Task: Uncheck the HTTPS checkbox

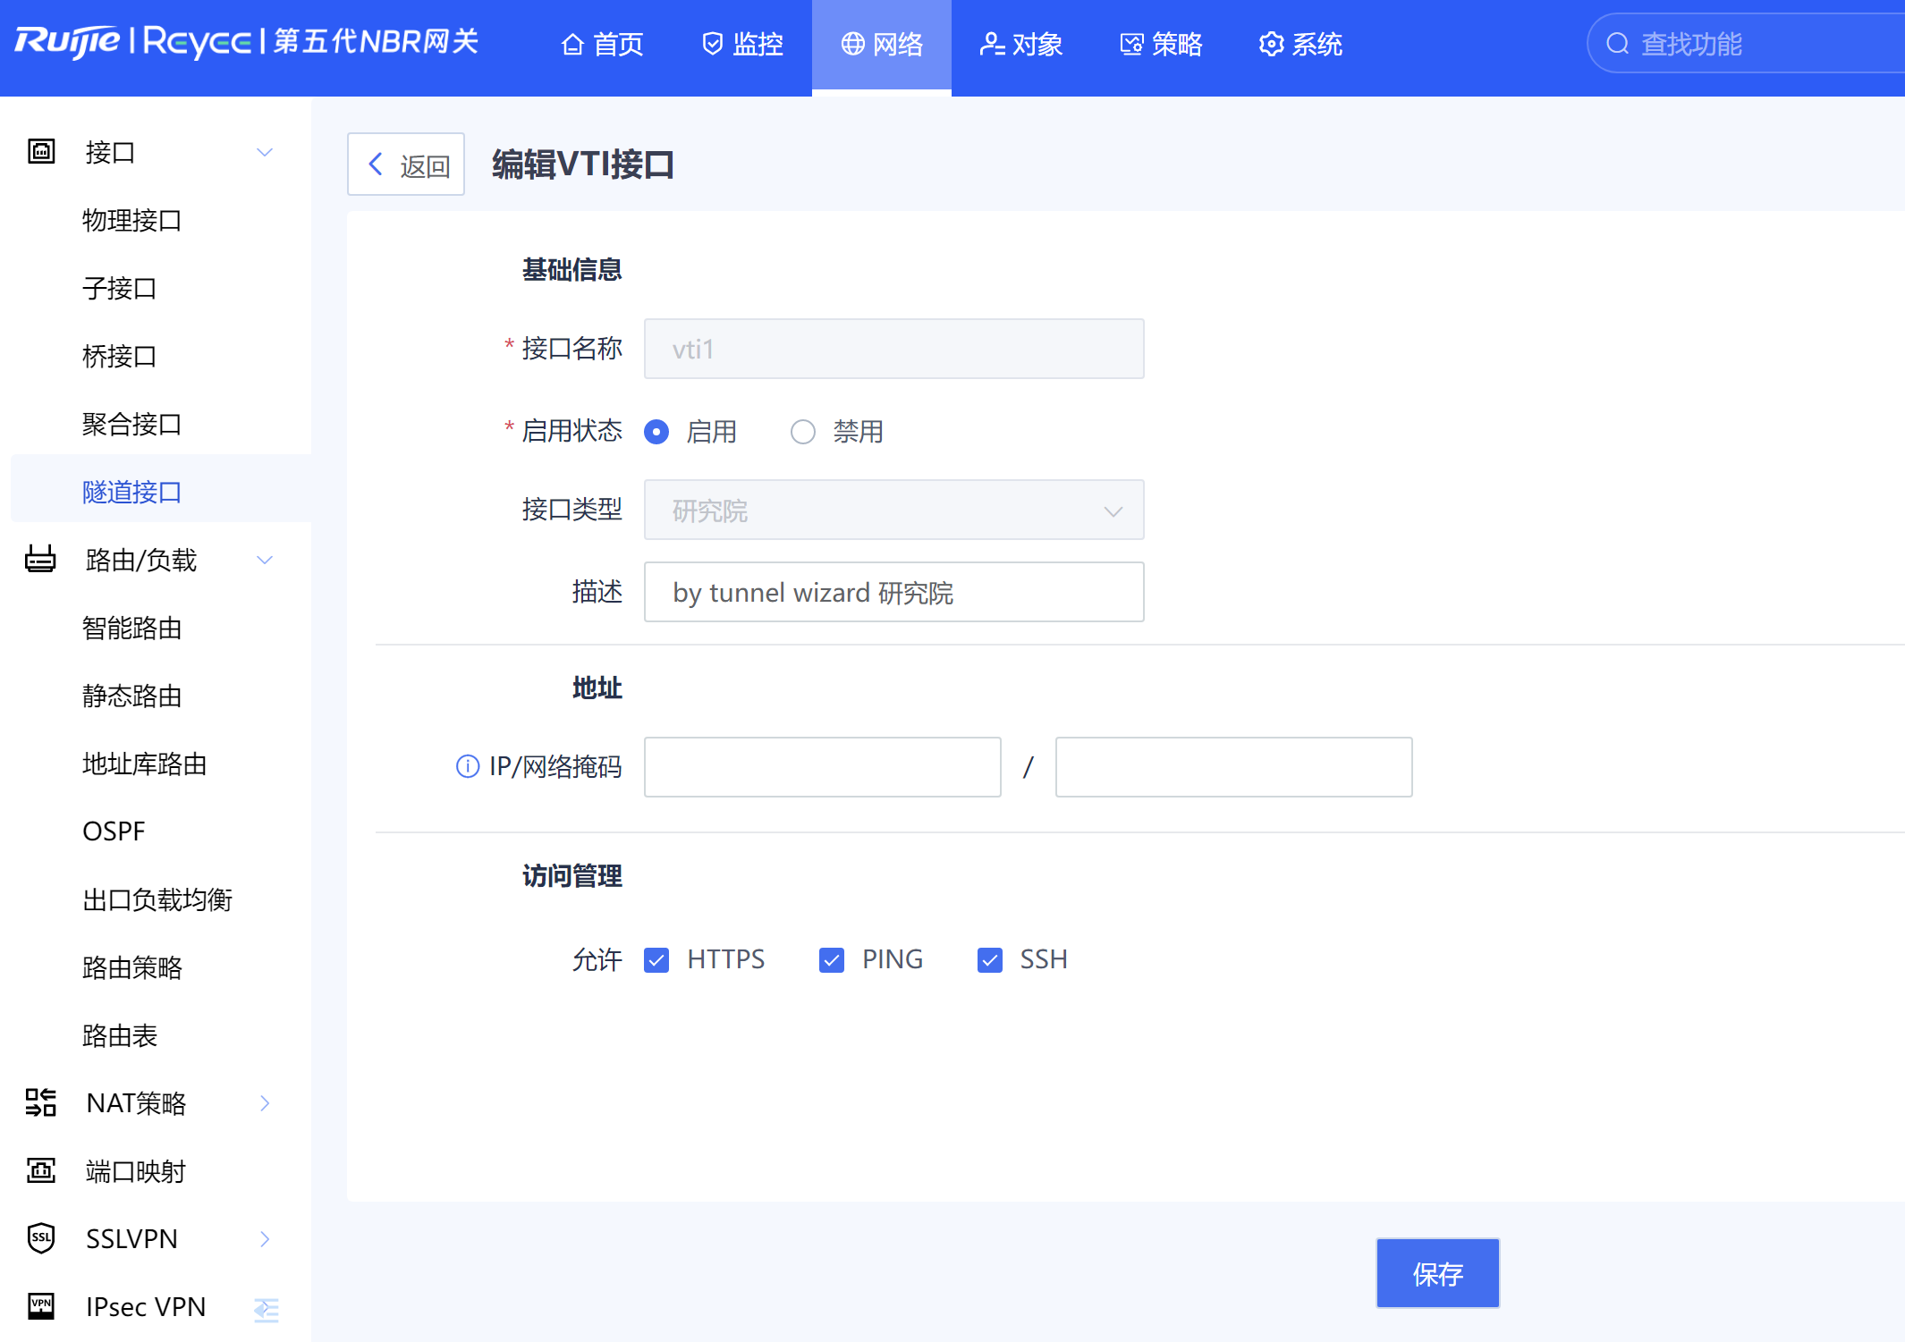Action: click(656, 959)
